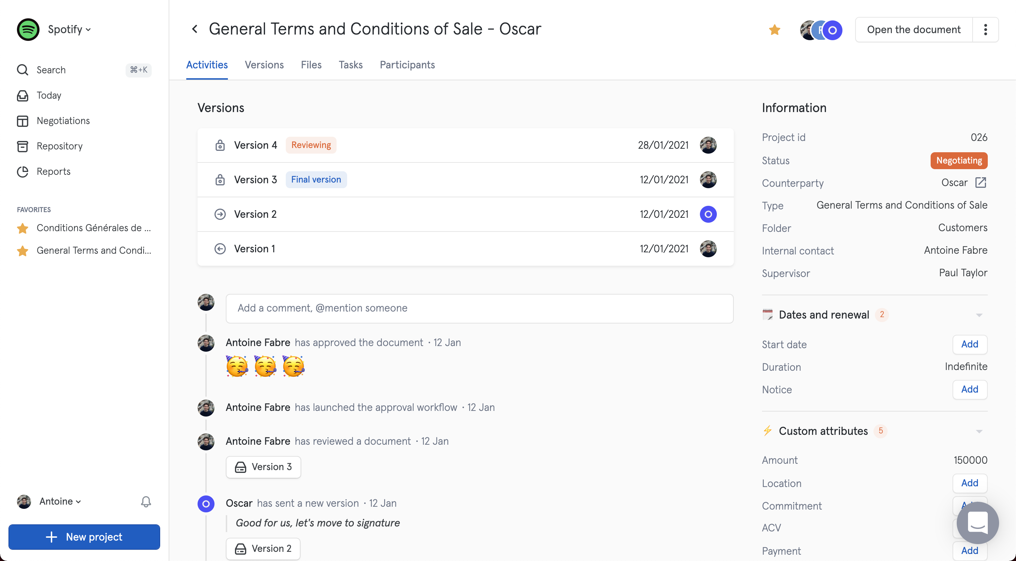The height and width of the screenshot is (561, 1016).
Task: Switch to the Participants tab
Action: coord(407,65)
